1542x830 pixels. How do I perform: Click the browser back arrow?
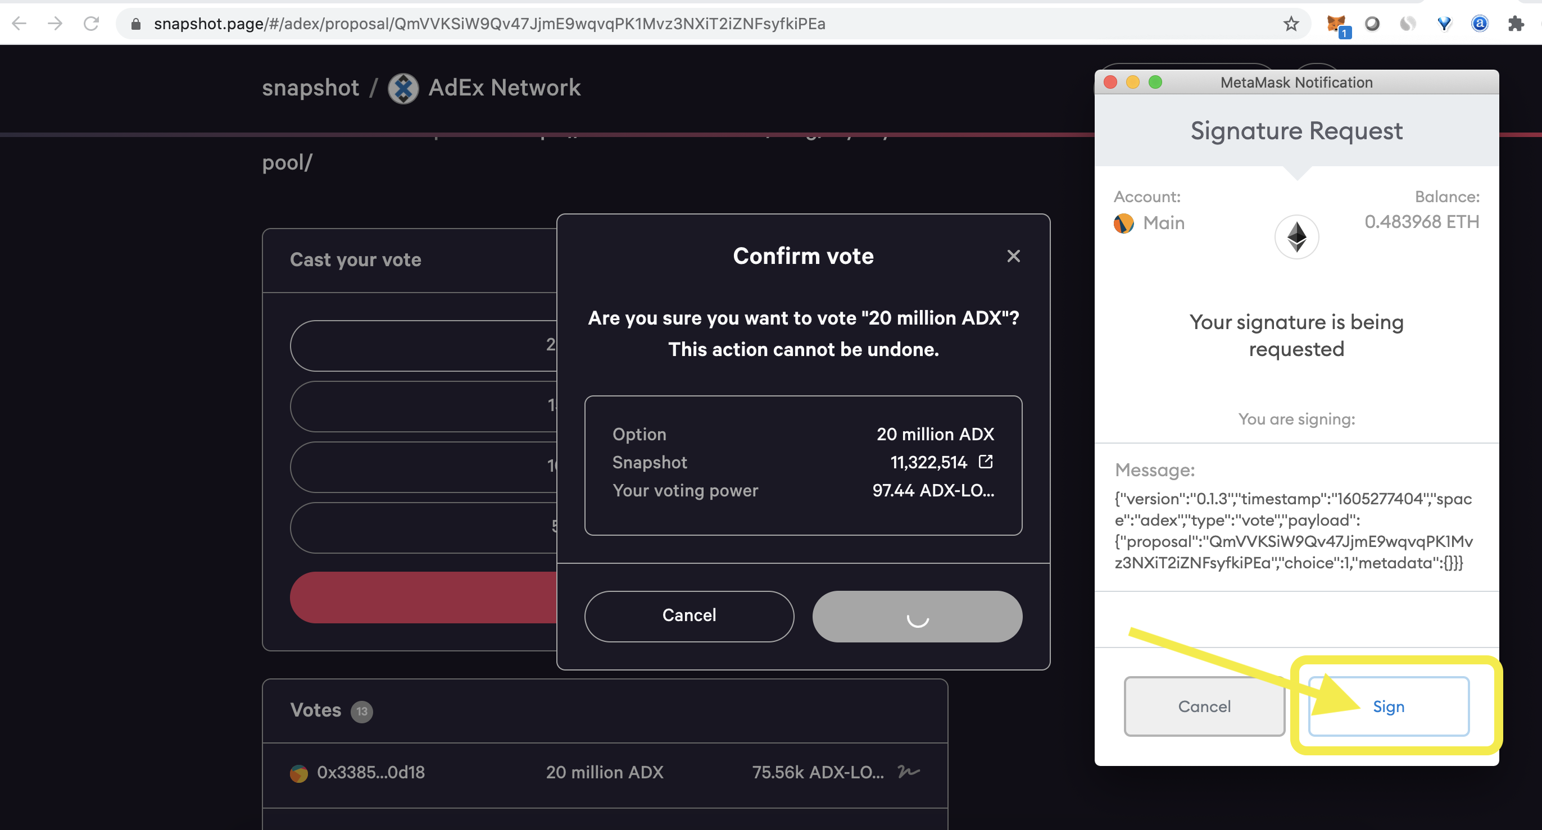click(19, 24)
